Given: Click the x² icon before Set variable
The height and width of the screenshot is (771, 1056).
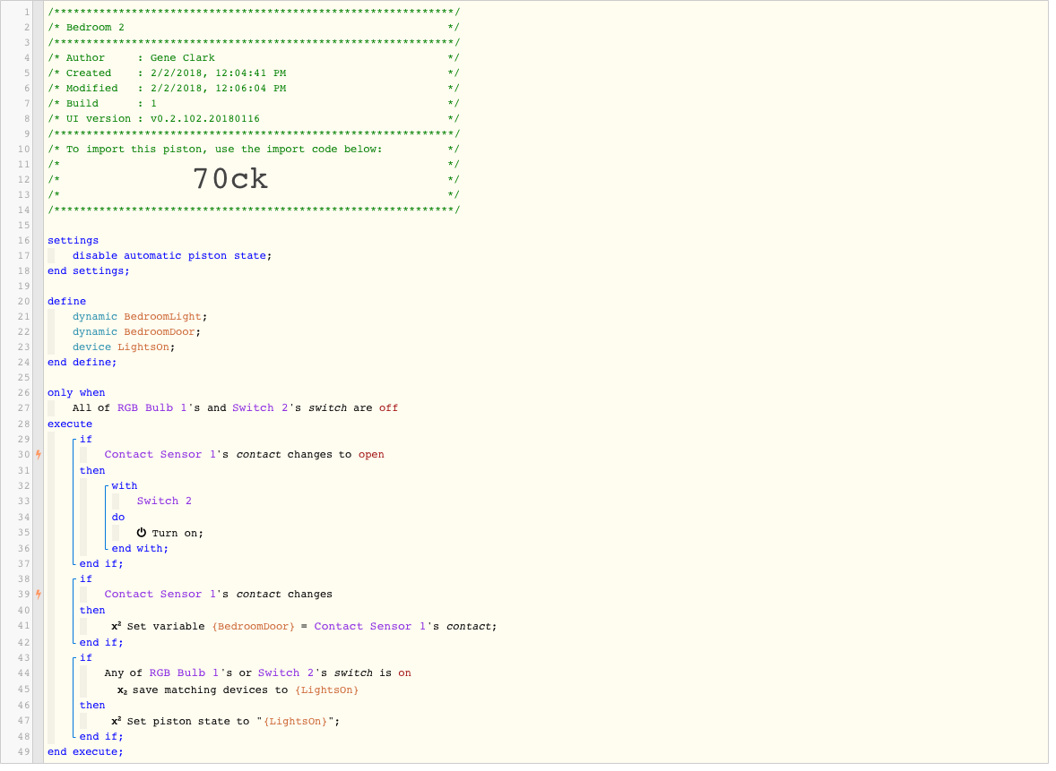Looking at the screenshot, I should pos(117,626).
